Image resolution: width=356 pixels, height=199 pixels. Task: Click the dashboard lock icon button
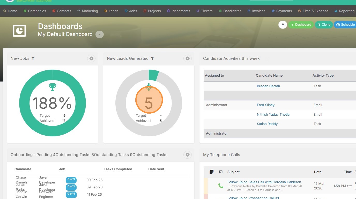[x=283, y=25]
